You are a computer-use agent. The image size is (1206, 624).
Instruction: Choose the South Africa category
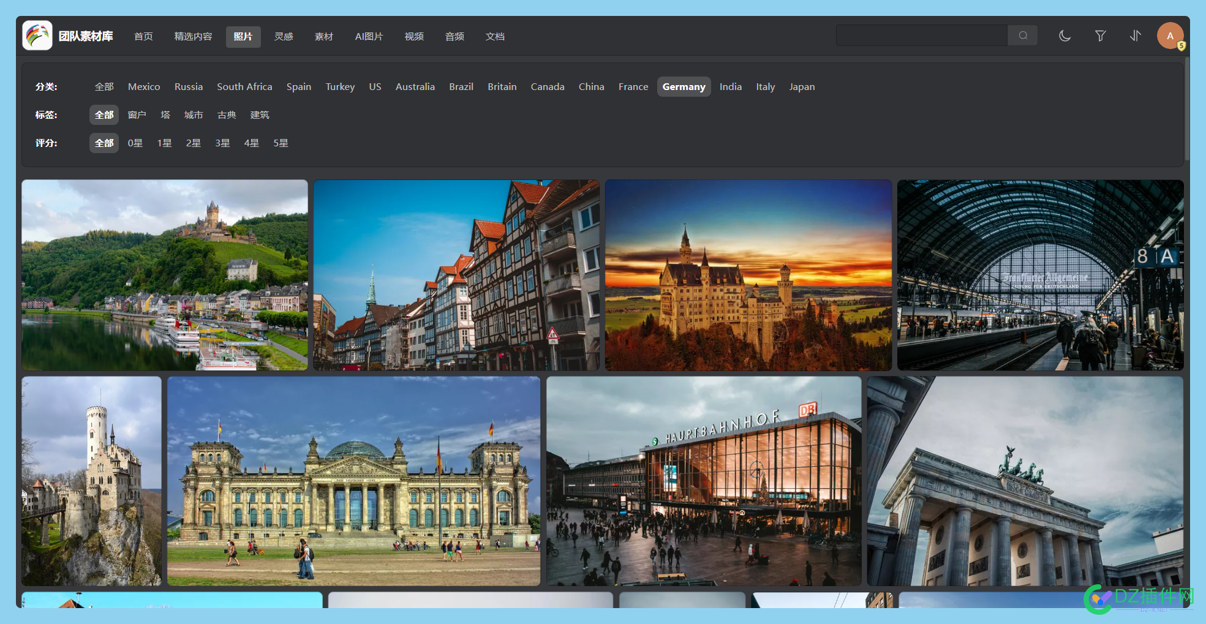[244, 87]
